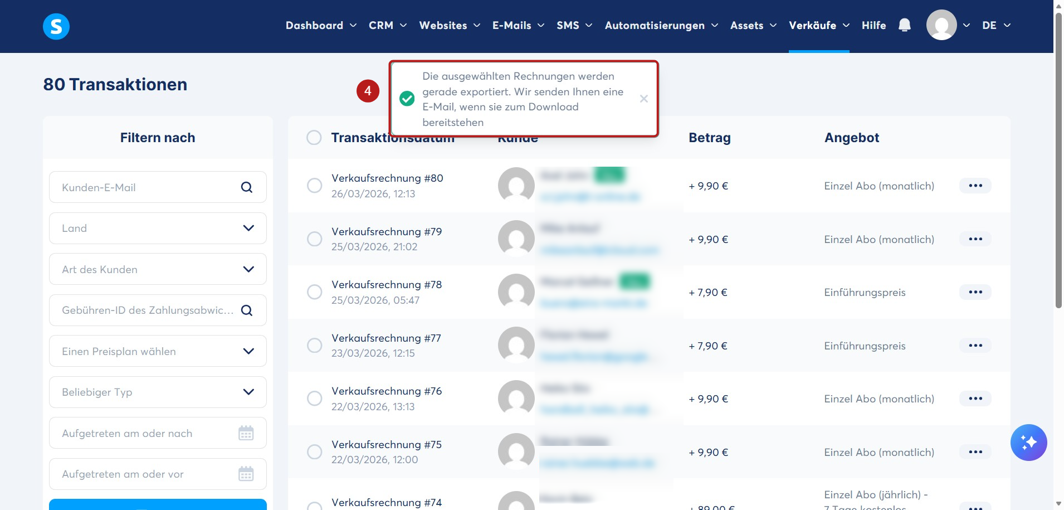Open the SMS menu

click(574, 25)
